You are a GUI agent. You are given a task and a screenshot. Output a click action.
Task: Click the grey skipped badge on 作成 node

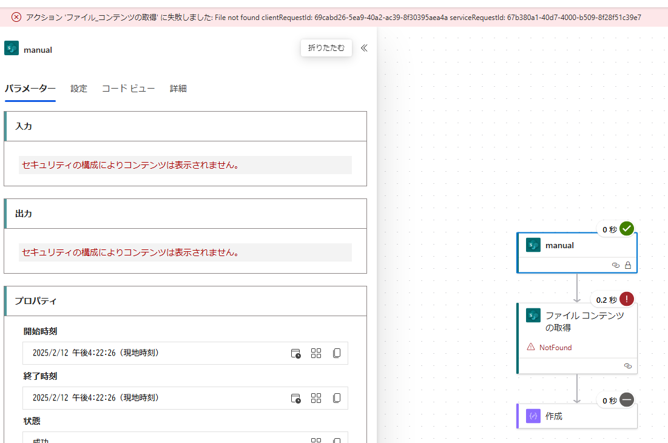(627, 399)
